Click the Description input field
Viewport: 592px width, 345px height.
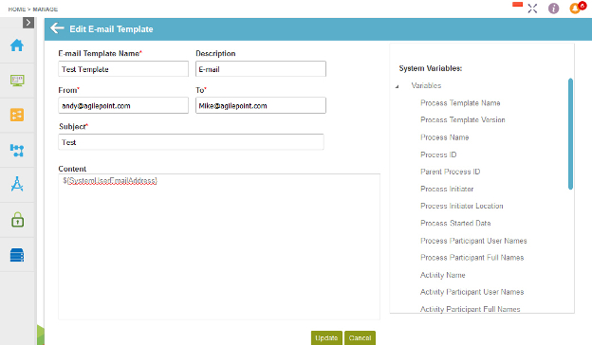(261, 69)
